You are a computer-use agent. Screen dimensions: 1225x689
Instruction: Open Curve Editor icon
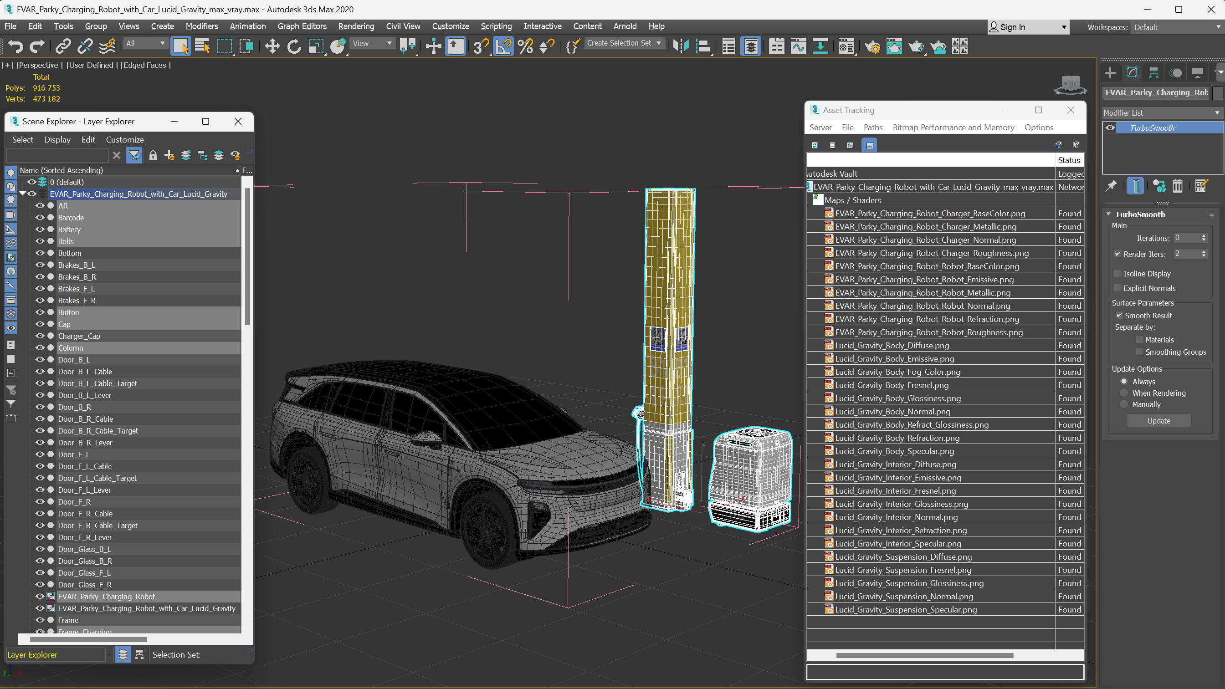799,46
